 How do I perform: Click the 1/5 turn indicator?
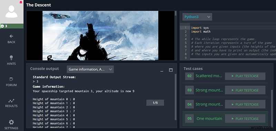pos(155,103)
